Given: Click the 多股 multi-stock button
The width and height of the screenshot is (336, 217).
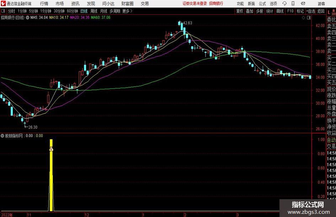Looking at the screenshot, I should [x=260, y=11].
